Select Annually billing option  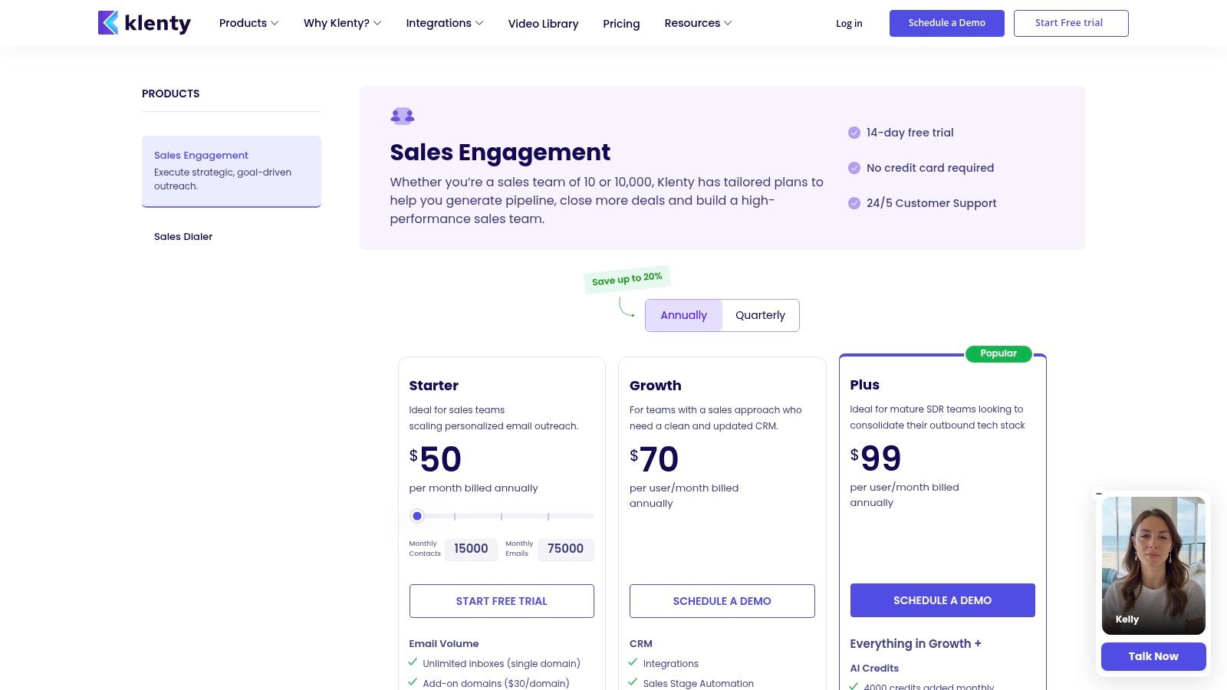(x=683, y=315)
